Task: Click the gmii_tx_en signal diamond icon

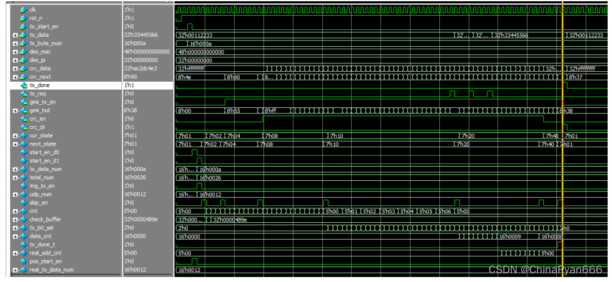Action: 23,102
